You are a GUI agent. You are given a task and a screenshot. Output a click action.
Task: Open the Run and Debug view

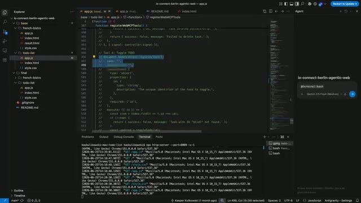tap(5, 41)
